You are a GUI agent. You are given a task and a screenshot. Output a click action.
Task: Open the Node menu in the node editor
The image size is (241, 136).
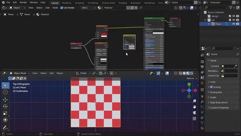pos(55,8)
